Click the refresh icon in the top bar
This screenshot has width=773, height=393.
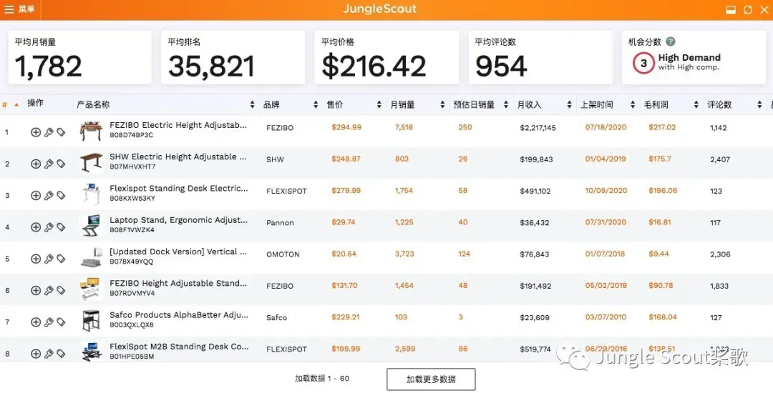(748, 10)
